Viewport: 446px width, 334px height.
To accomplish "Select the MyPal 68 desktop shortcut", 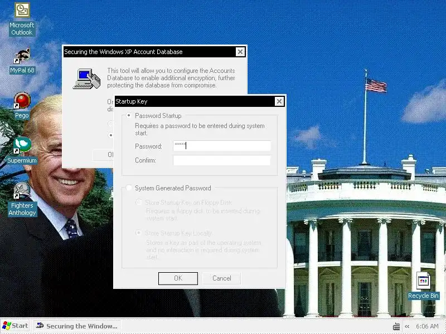I will [22, 61].
